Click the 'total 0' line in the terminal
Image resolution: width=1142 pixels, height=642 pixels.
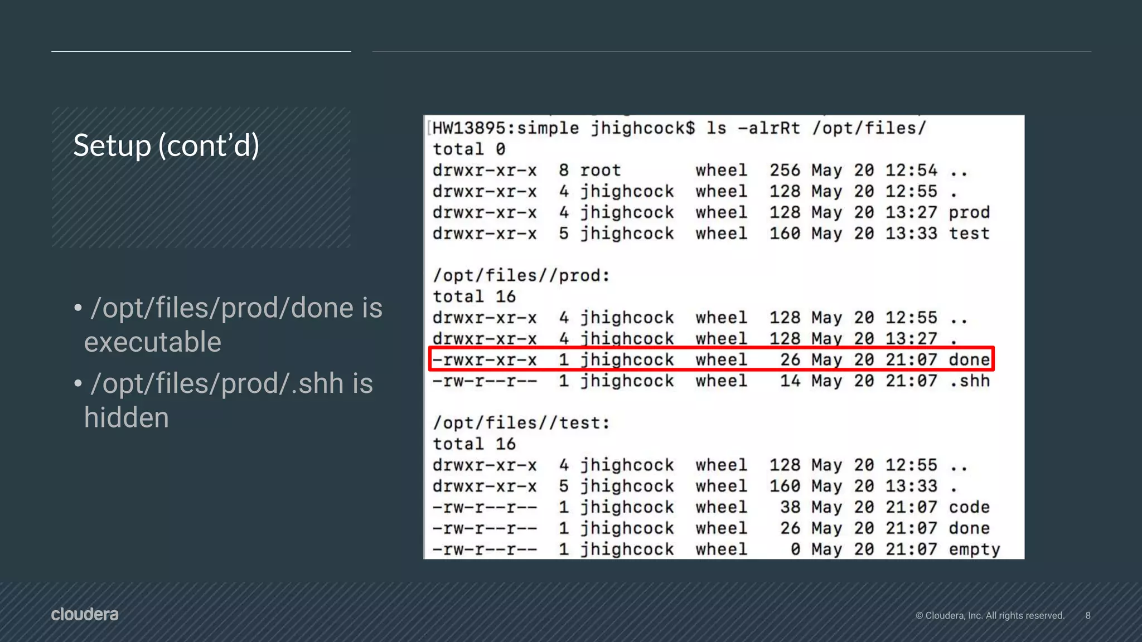pyautogui.click(x=469, y=149)
